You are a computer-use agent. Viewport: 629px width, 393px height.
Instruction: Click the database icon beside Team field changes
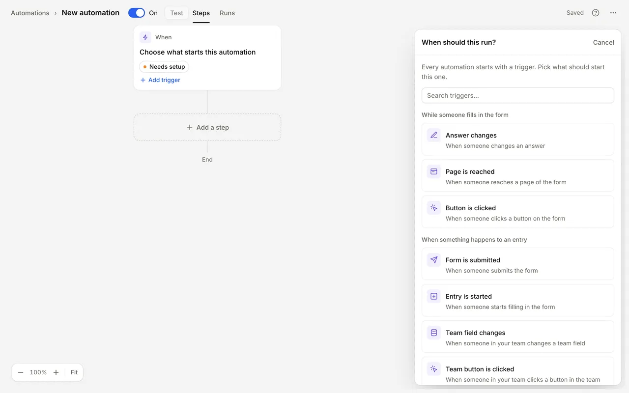[434, 333]
